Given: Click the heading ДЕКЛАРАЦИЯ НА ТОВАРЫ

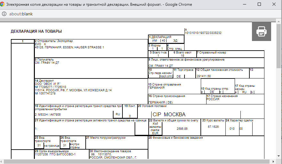Looking at the screenshot, I should pos(36,31).
